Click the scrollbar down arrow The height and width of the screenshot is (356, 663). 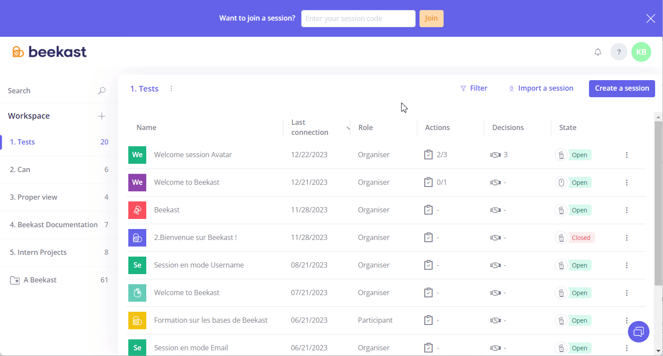(658, 351)
